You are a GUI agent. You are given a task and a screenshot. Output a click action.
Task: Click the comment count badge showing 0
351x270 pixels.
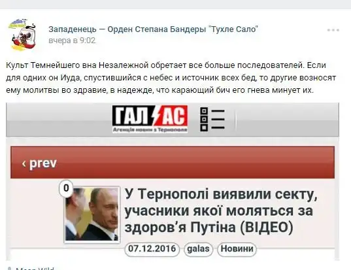click(66, 188)
